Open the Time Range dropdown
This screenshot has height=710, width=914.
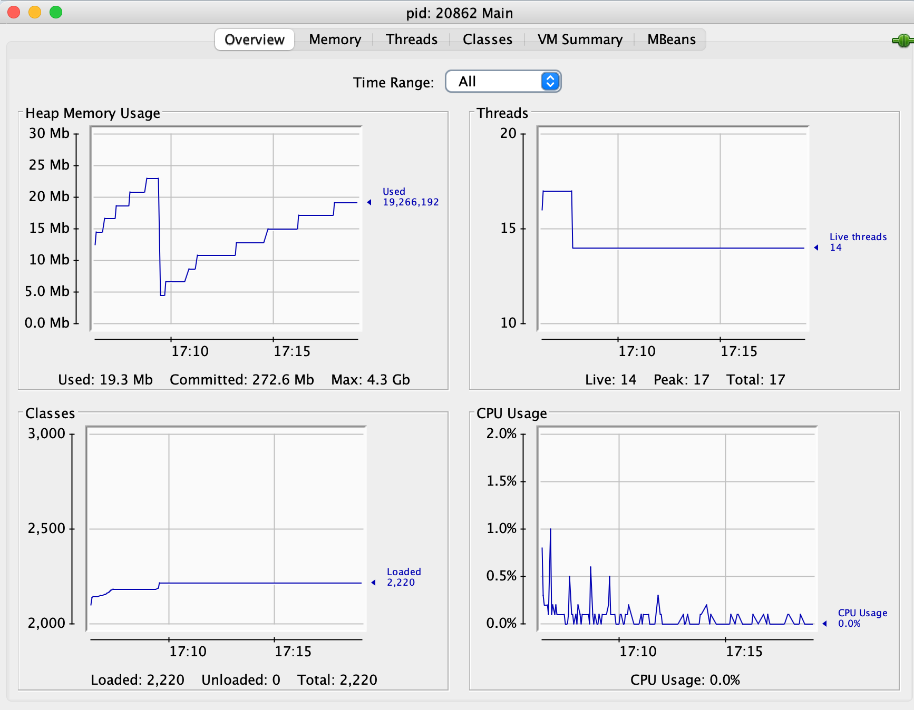point(503,82)
